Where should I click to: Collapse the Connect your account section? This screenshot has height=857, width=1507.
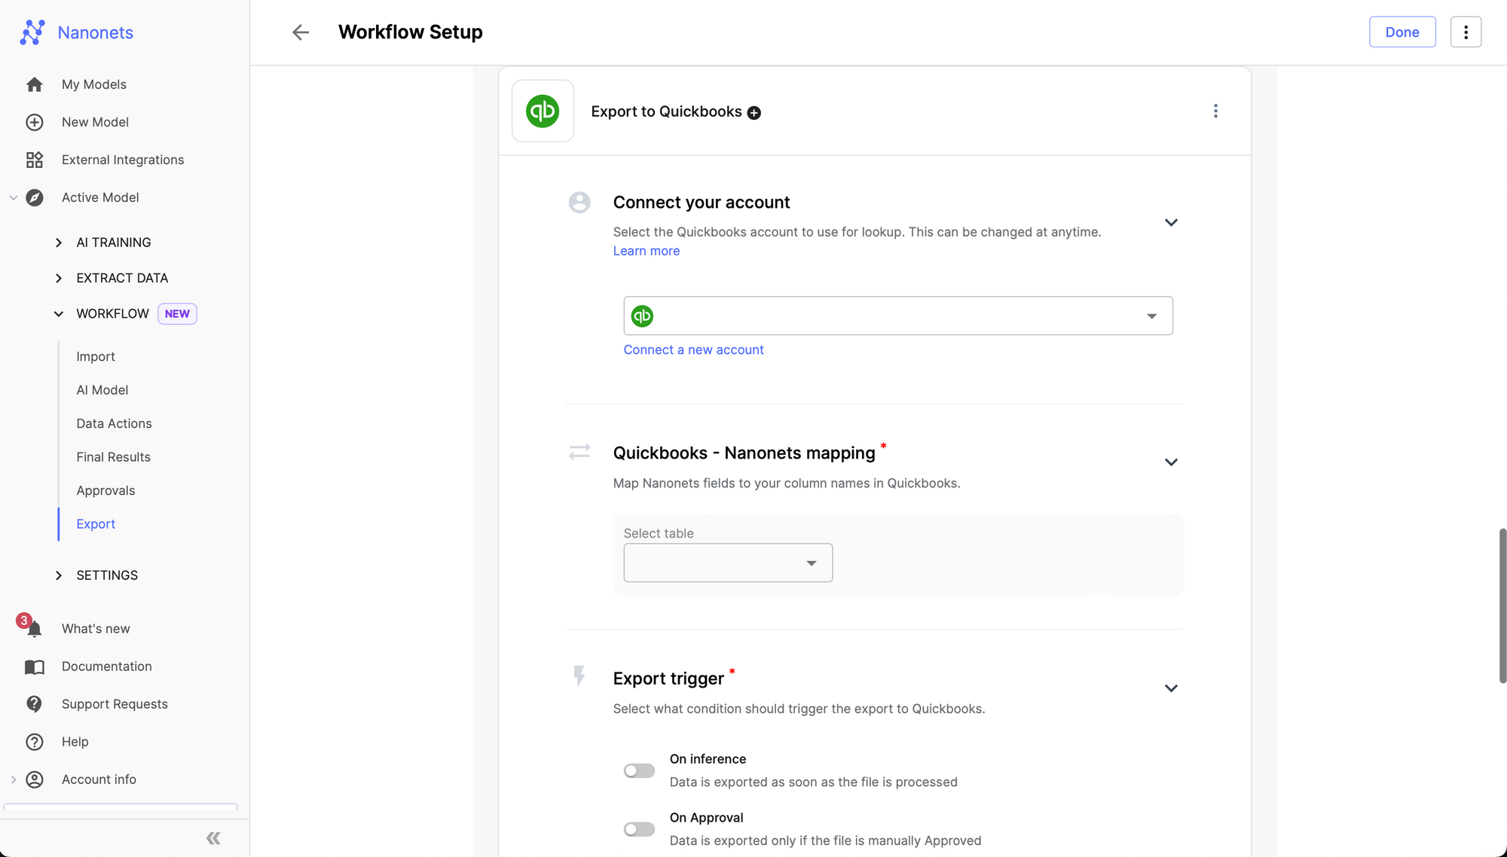pos(1171,222)
